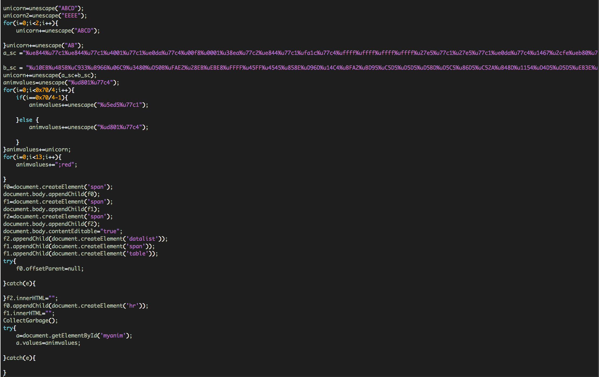Select the unicorn+=unescape(a_sc+b_sc); line
The image size is (599, 377).
coord(50,75)
